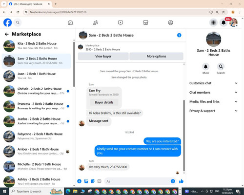The height and width of the screenshot is (195, 244).
Task: Open Kita - 2 Beds 2 Baths House chat
Action: tap(37, 46)
